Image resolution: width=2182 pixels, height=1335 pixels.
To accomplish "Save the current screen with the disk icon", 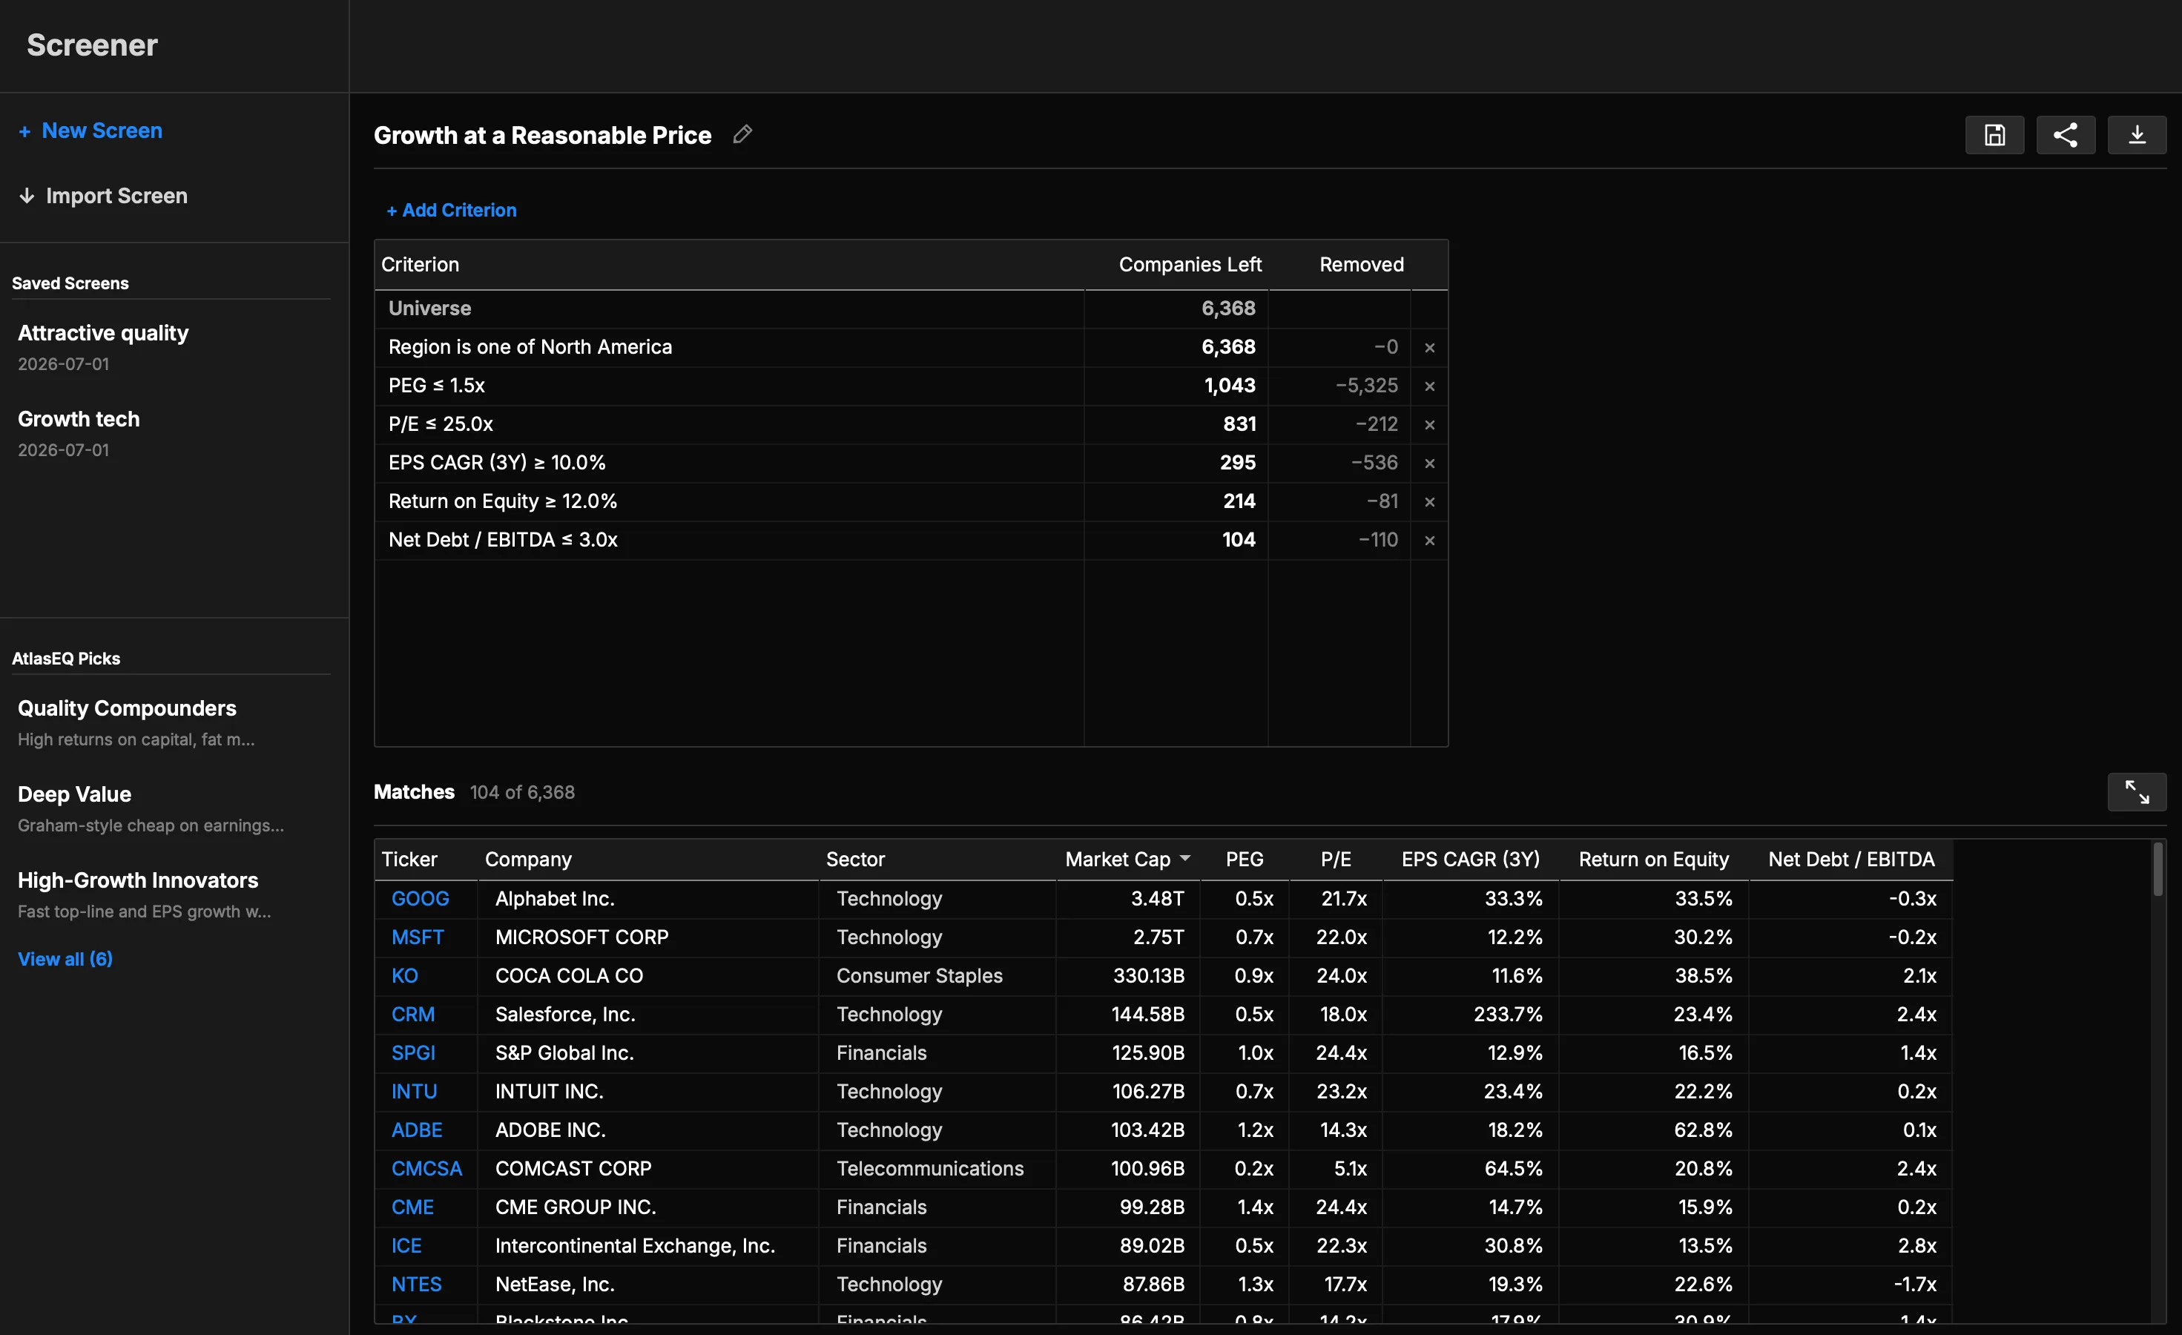I will click(x=1994, y=136).
